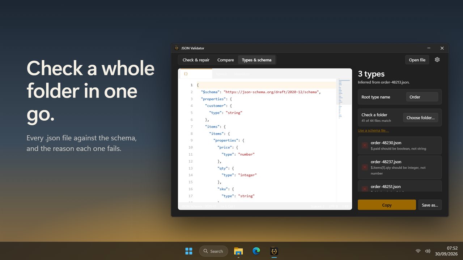Click the red X beside order-48230.json
The width and height of the screenshot is (463, 260).
click(365, 145)
